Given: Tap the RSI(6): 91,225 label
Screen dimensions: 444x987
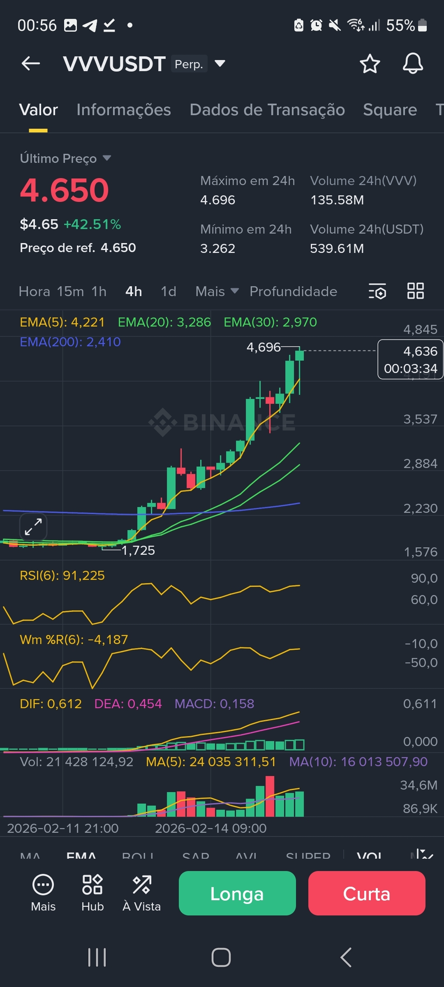Looking at the screenshot, I should [x=62, y=575].
